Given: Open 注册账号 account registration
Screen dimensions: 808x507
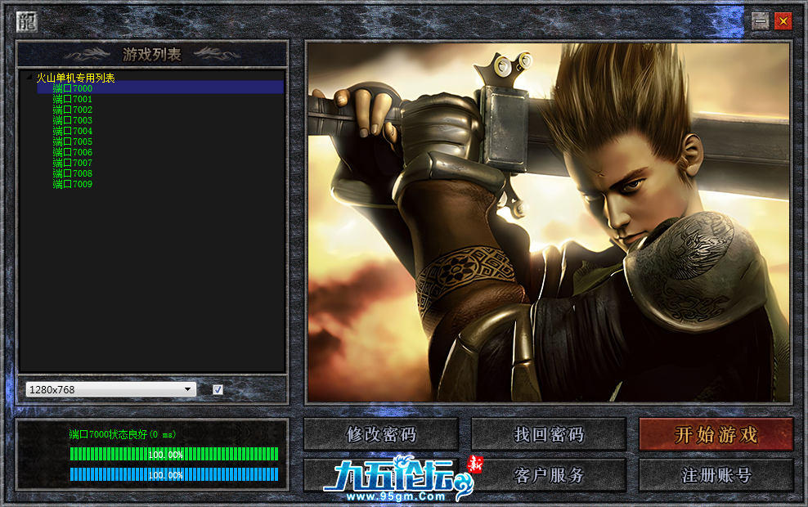Looking at the screenshot, I should tap(716, 475).
